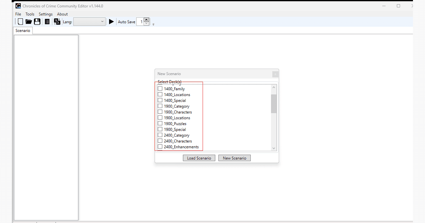Image resolution: width=425 pixels, height=223 pixels.
Task: Enable the 1400_Special deck
Action: pyautogui.click(x=160, y=101)
